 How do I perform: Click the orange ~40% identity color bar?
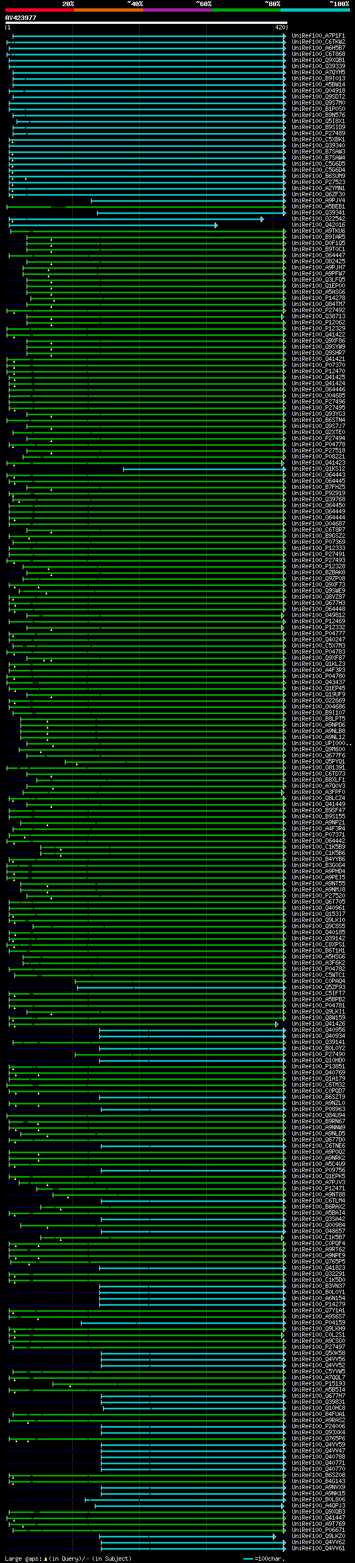pyautogui.click(x=109, y=10)
